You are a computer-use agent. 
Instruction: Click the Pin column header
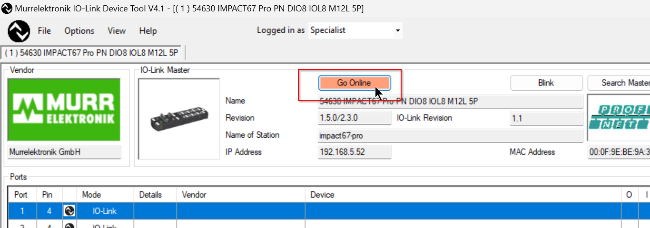coord(49,195)
